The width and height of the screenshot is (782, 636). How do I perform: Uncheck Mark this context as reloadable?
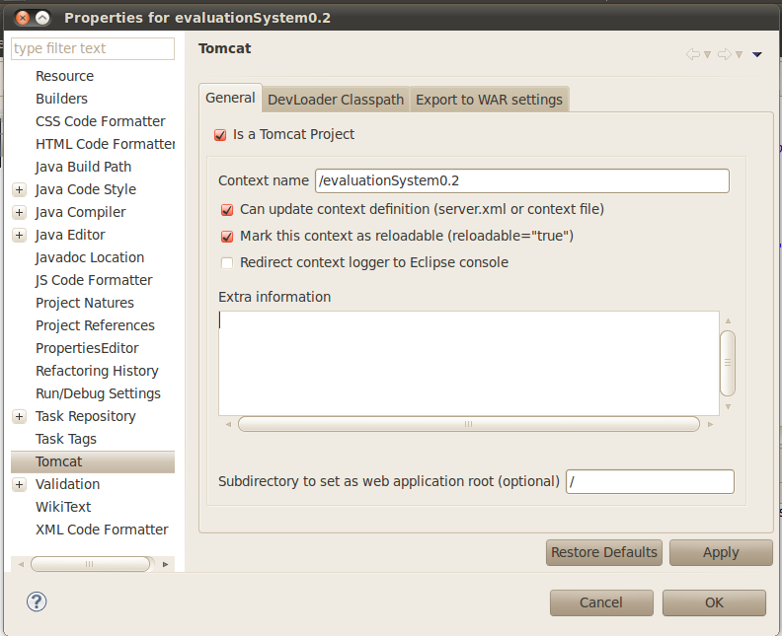tap(227, 236)
